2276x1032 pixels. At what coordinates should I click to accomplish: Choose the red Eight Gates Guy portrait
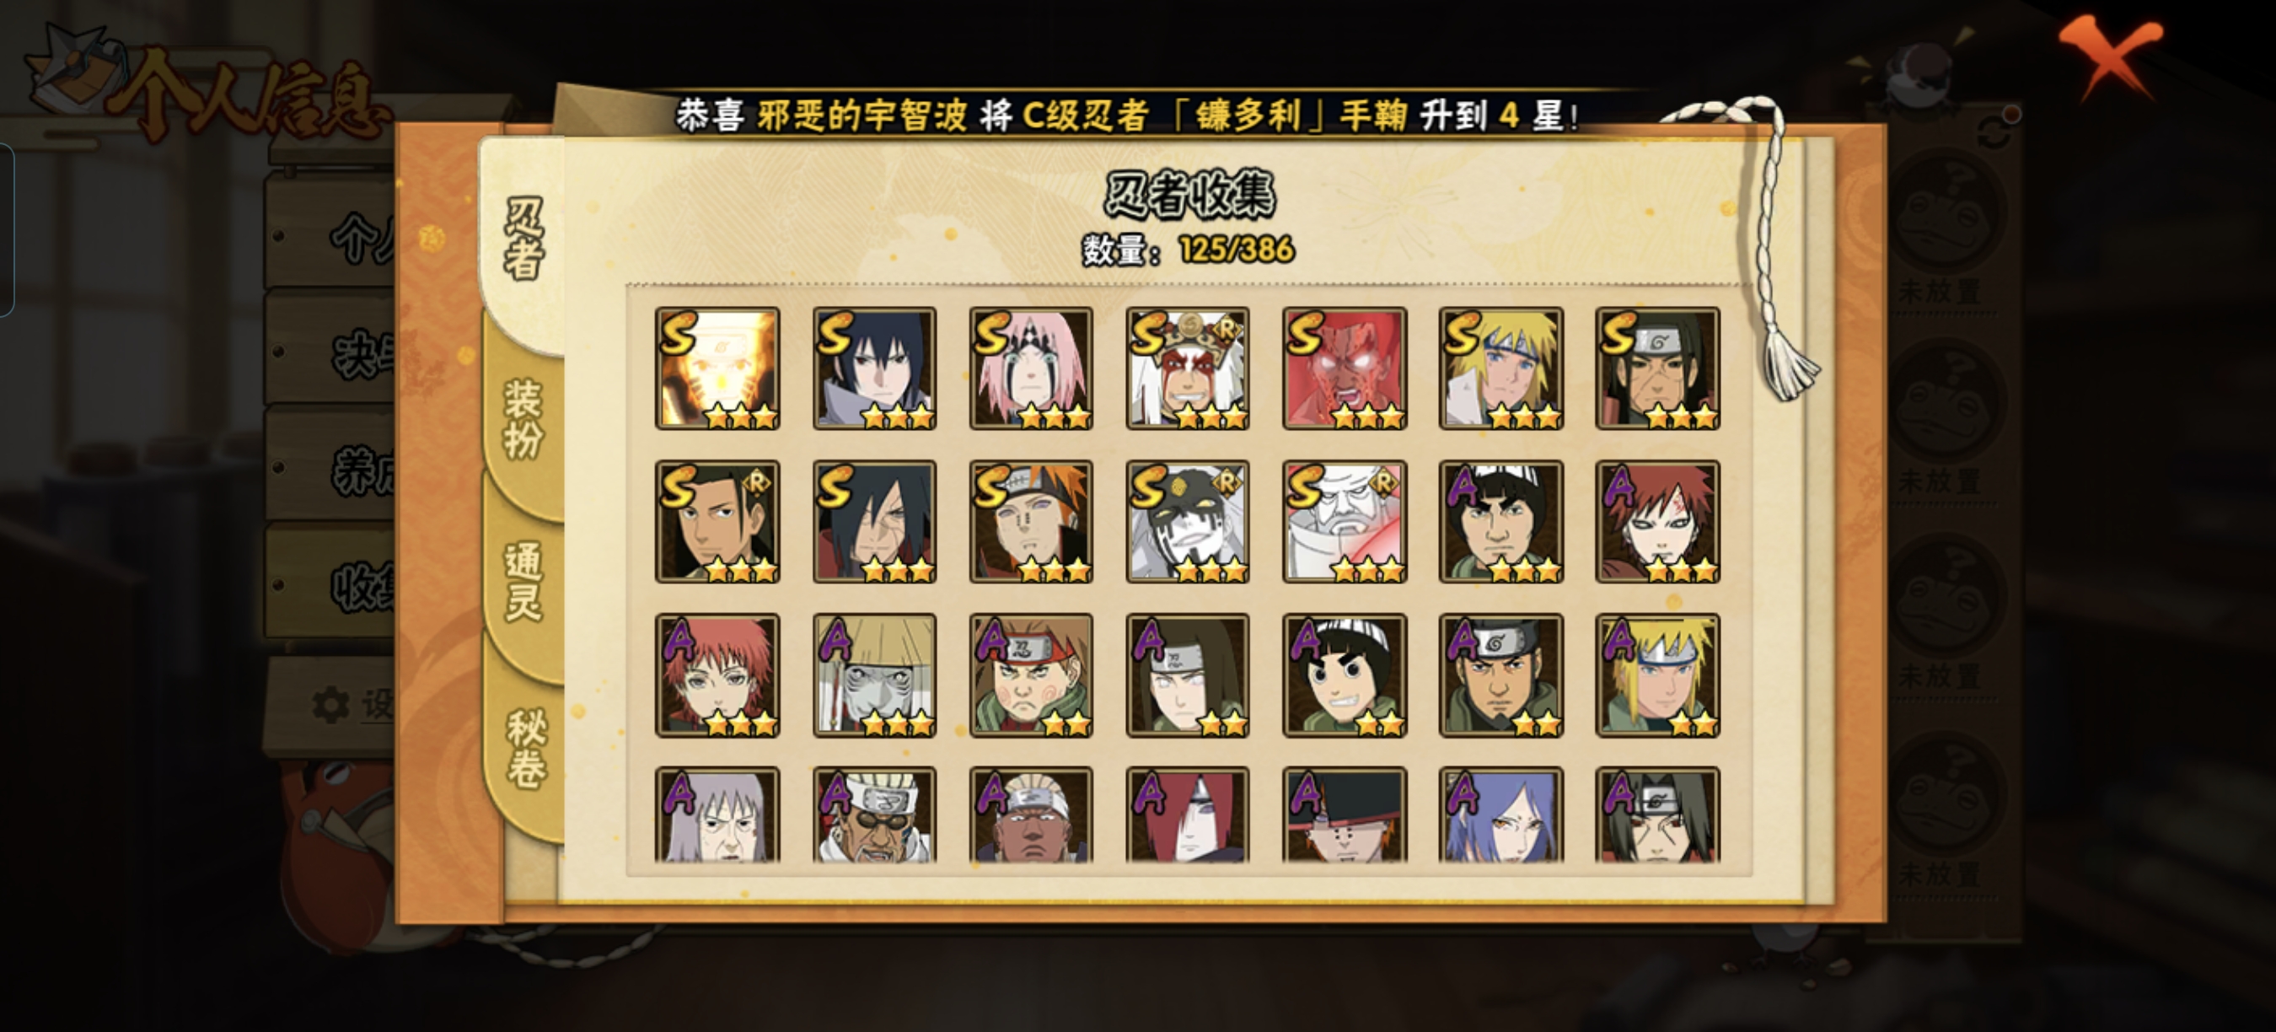click(x=1344, y=368)
